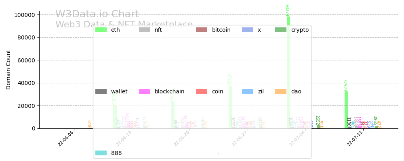Viewport: 404px width, 161px height.
Task: Click the eth green legend swatch
Action: 101,30
